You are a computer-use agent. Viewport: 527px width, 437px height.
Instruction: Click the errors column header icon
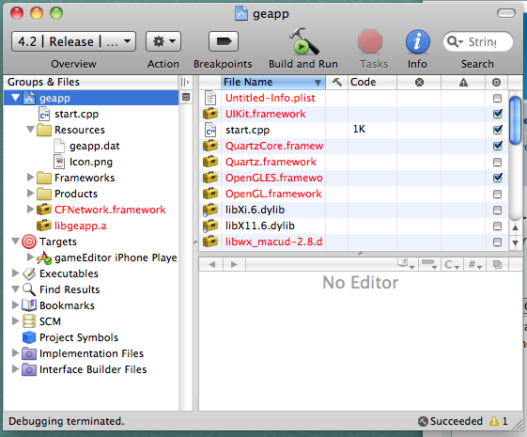click(419, 82)
